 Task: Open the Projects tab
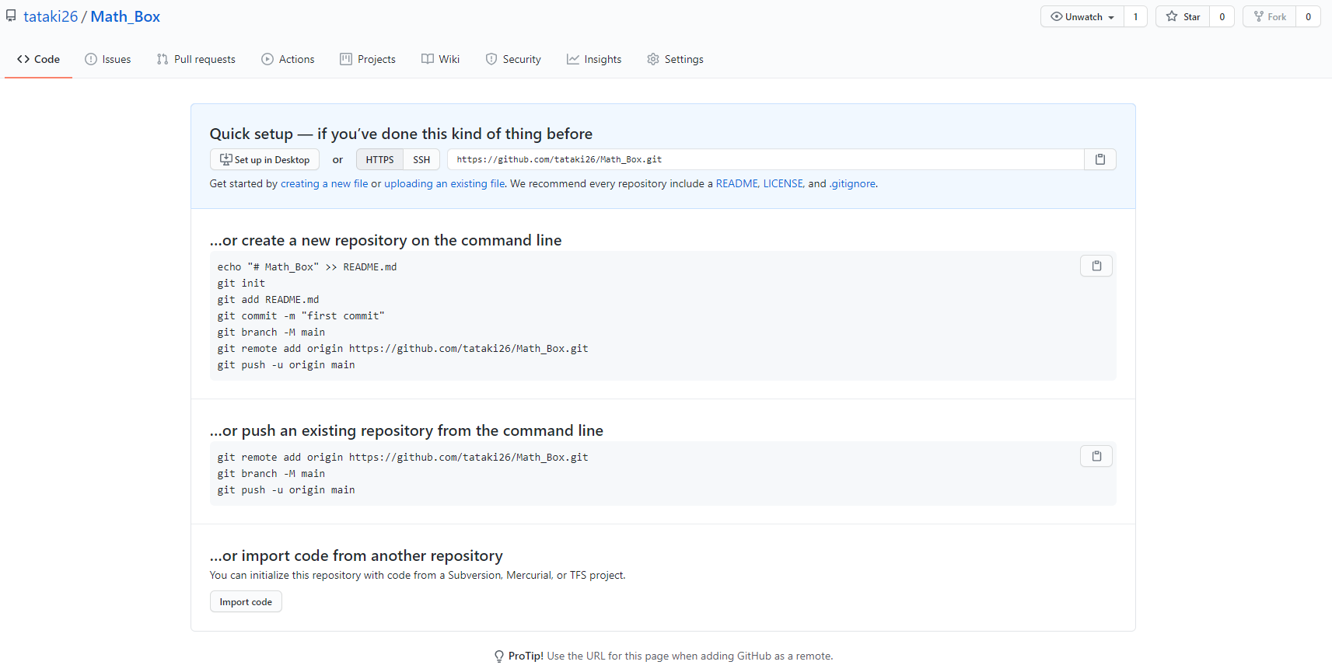tap(368, 59)
